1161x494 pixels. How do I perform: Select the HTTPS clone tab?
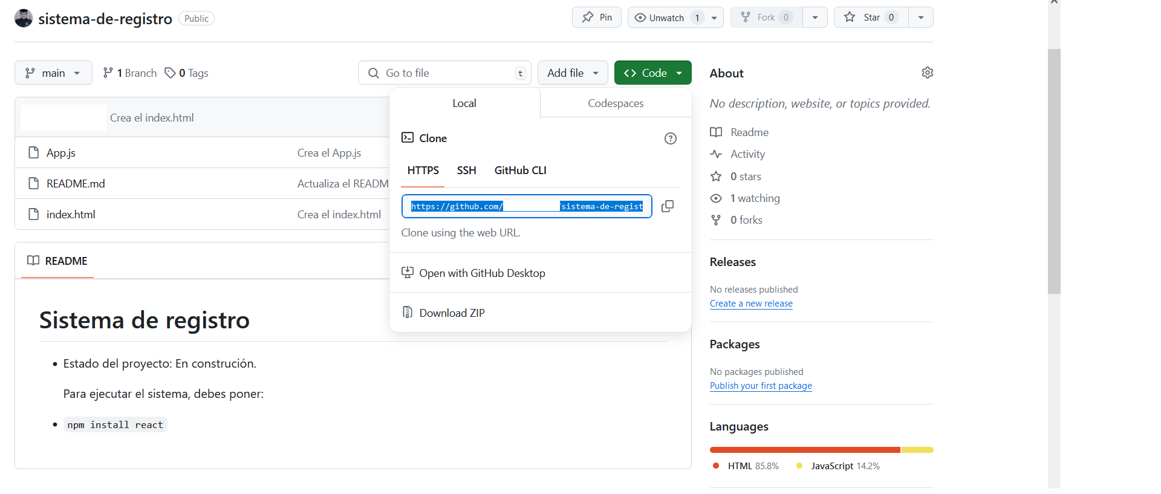(423, 171)
